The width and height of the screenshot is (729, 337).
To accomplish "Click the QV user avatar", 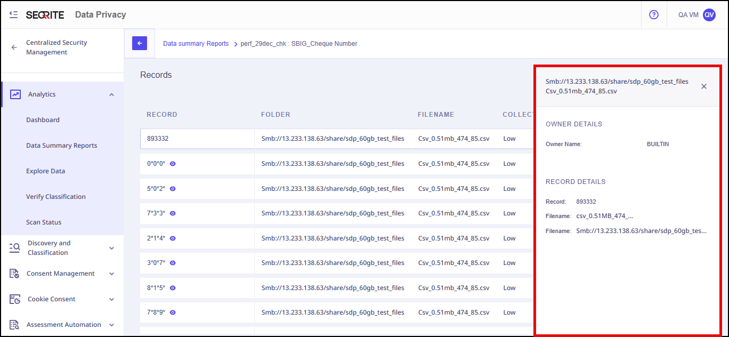I will pos(709,15).
